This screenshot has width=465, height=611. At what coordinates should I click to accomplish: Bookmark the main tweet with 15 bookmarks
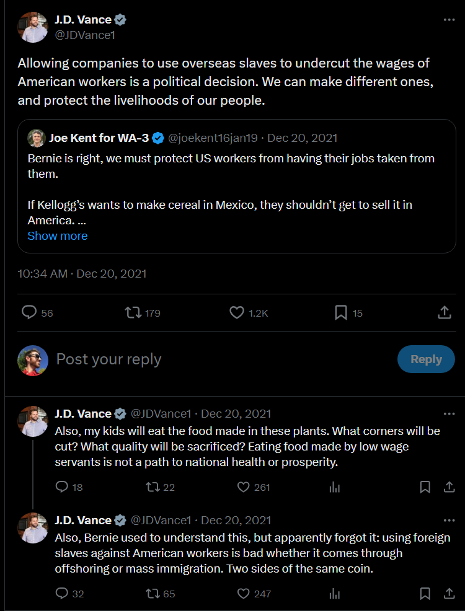pyautogui.click(x=340, y=313)
